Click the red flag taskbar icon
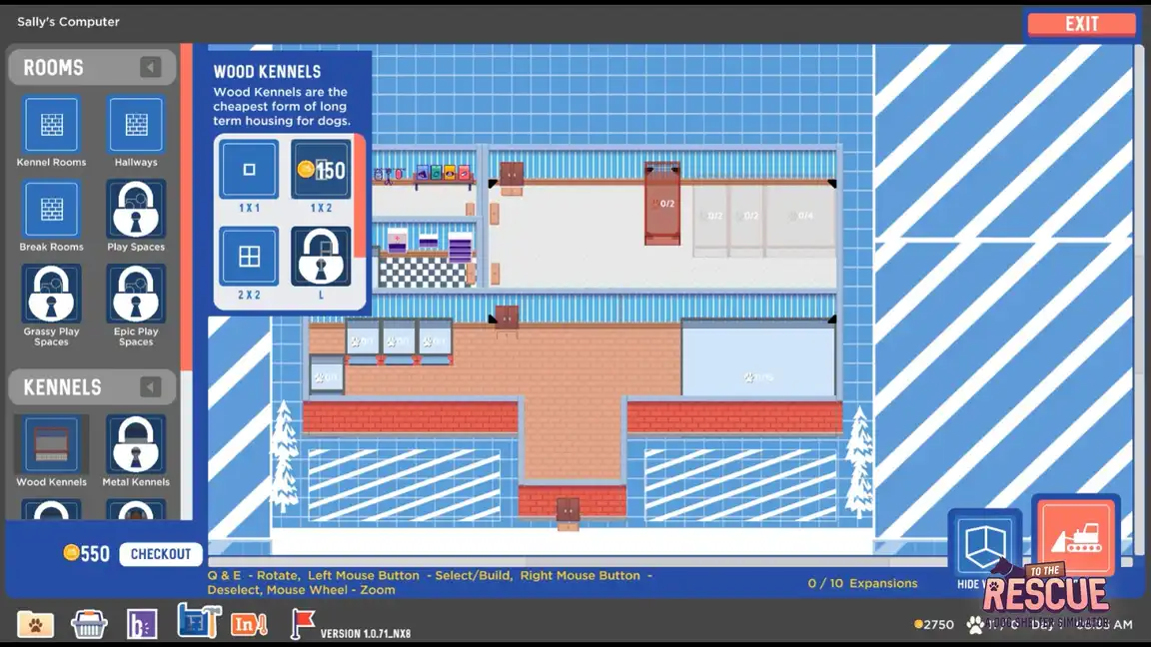Screen dimensions: 1151x647 (302, 623)
